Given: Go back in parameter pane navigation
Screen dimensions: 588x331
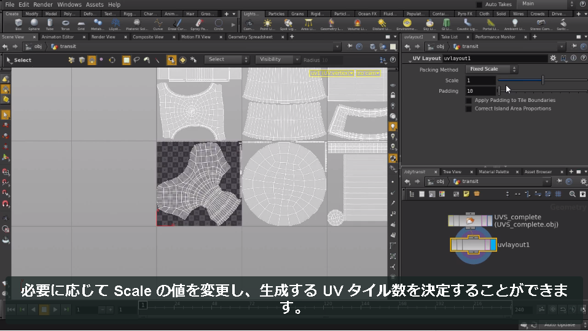Looking at the screenshot, I should pos(407,47).
